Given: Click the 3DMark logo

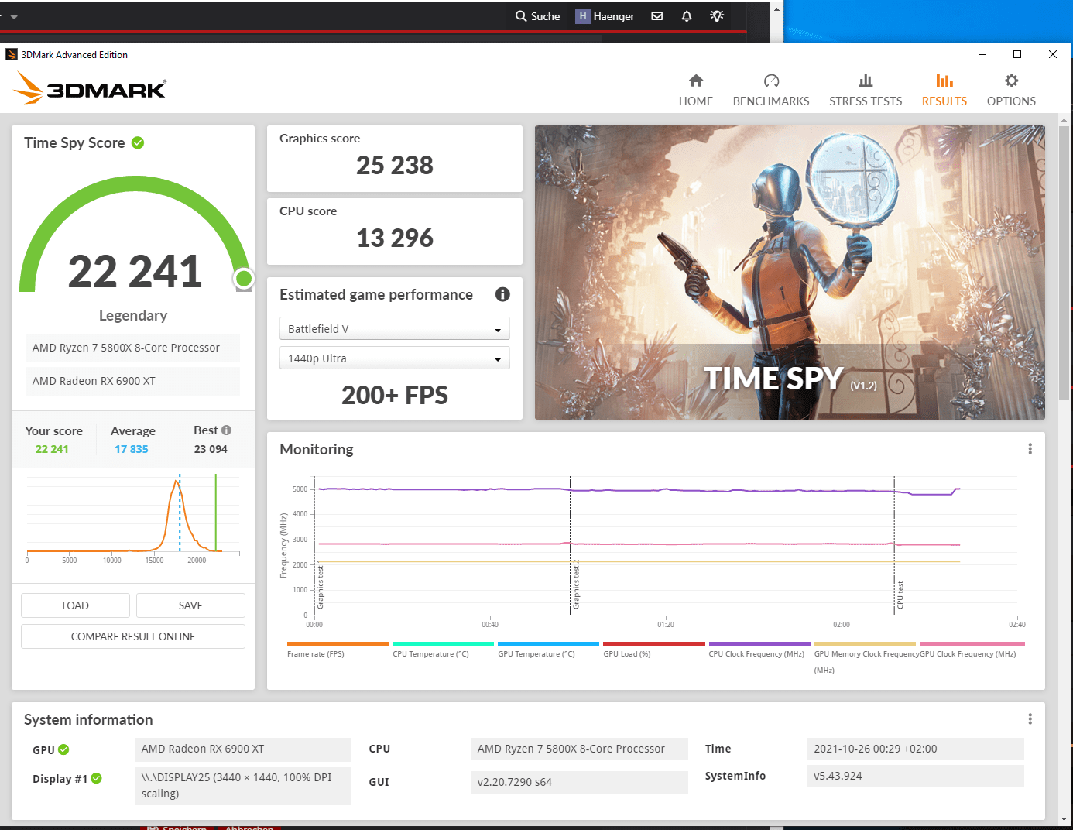Looking at the screenshot, I should point(90,88).
